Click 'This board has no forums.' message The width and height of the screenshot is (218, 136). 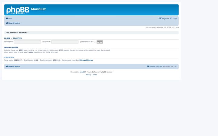[x=17, y=33]
